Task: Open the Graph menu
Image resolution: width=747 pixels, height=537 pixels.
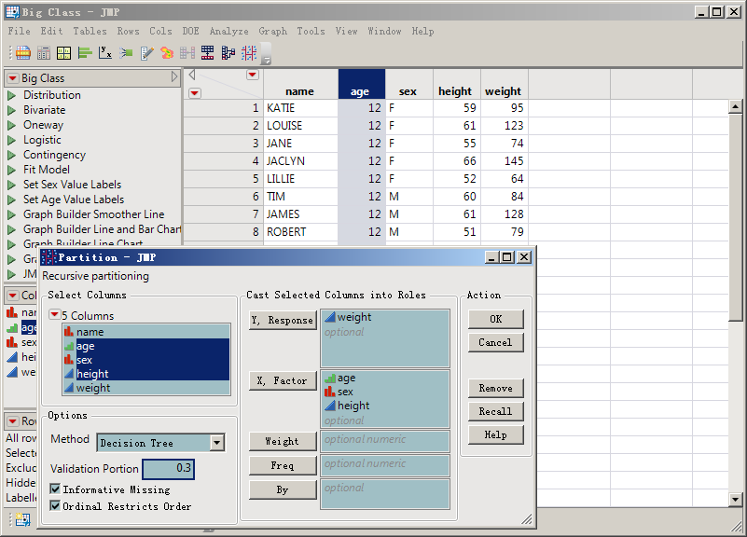Action: click(272, 31)
